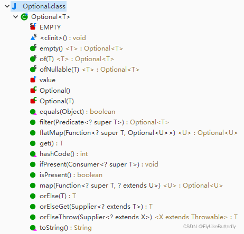Select the of(T) method entry
This screenshot has width=244, height=234.
click(77, 59)
